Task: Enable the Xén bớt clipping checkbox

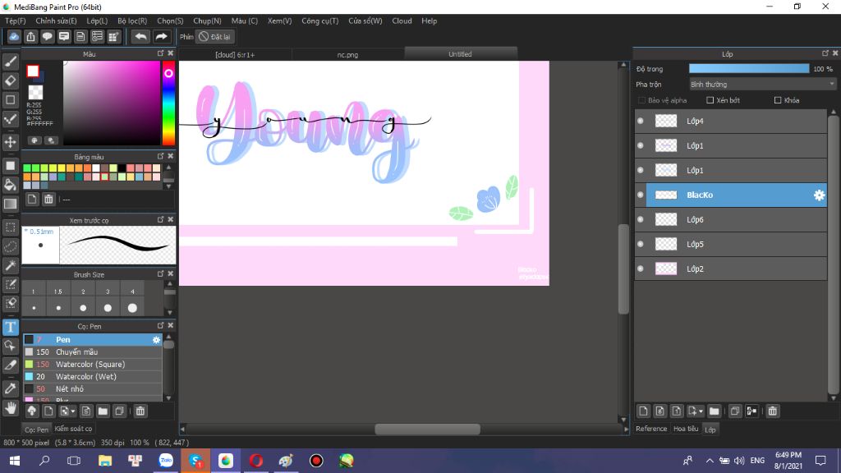Action: pyautogui.click(x=710, y=100)
